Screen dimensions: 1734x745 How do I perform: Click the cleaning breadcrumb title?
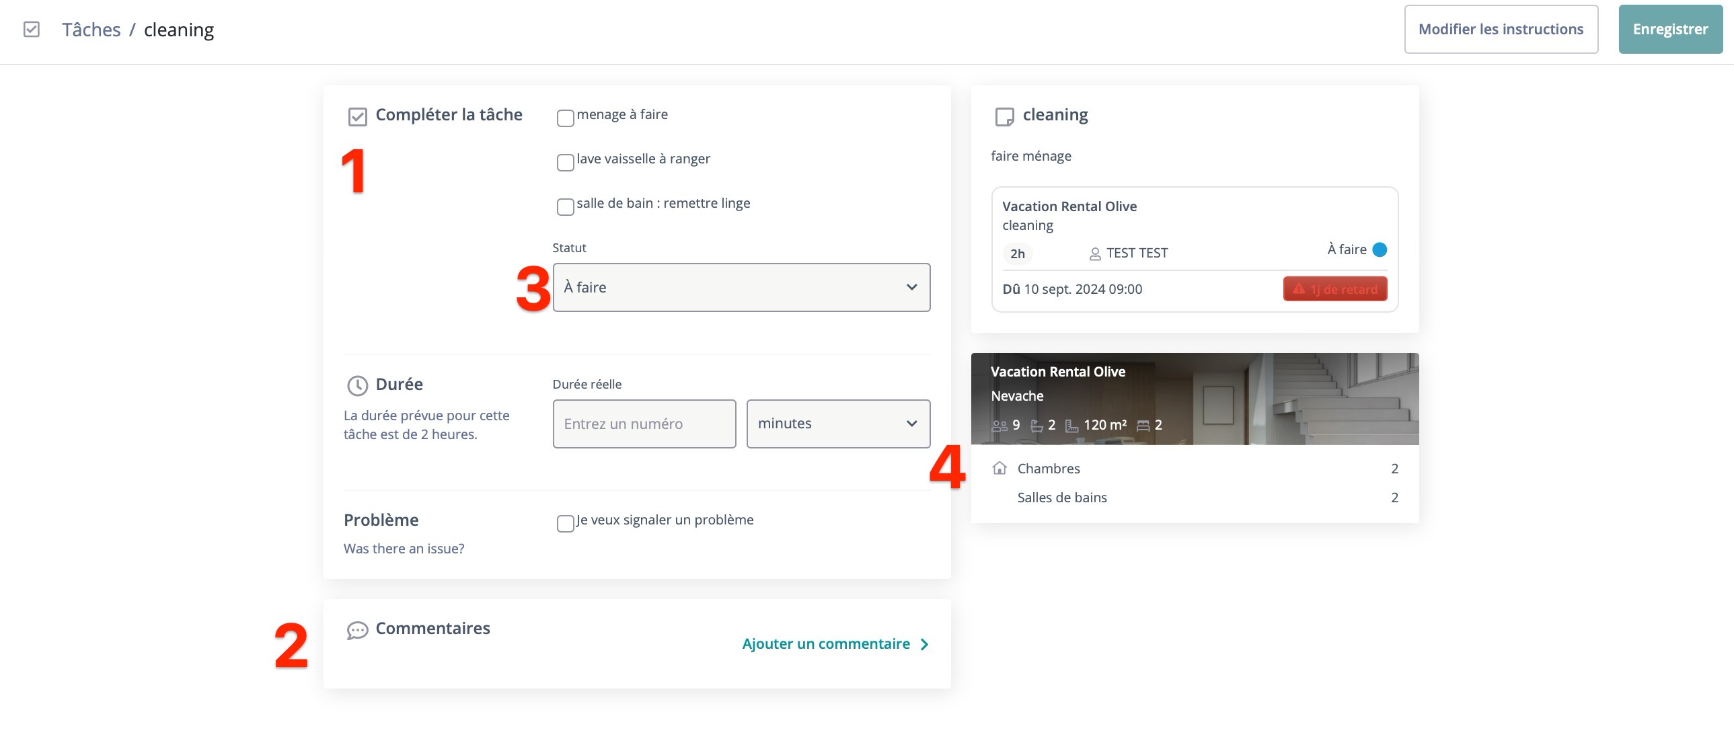[179, 30]
